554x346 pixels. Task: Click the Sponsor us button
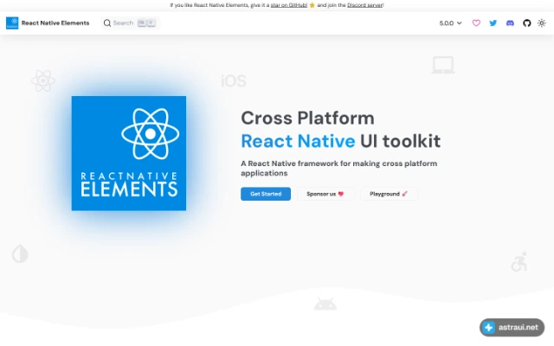tap(325, 194)
